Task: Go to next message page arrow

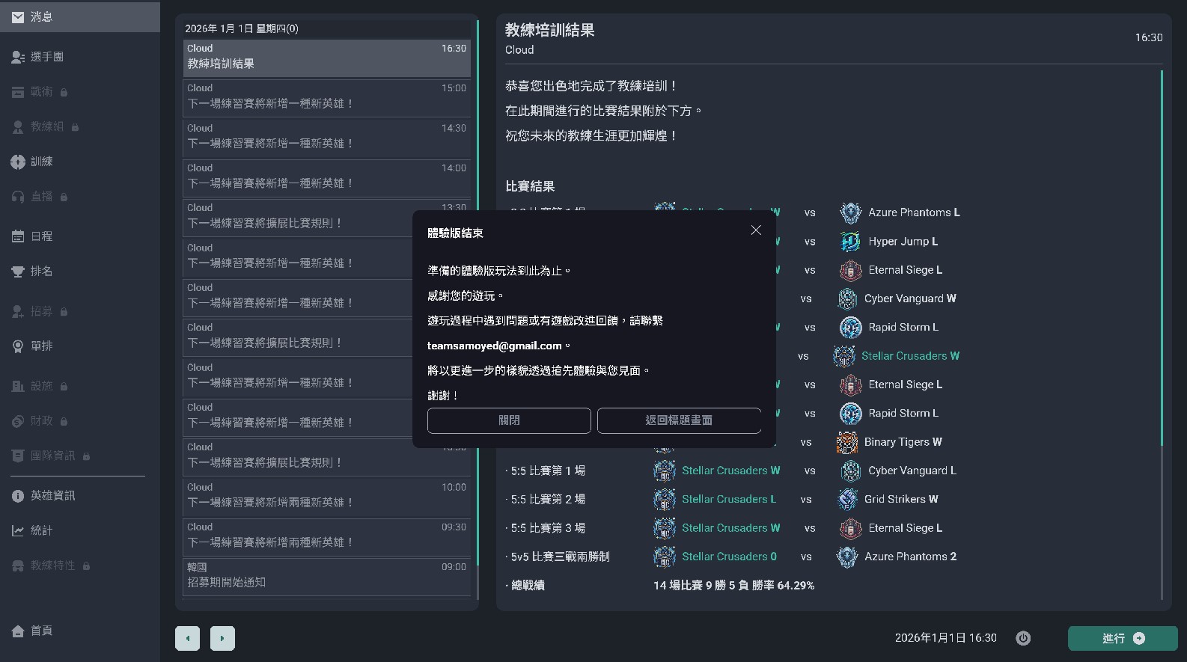Action: pyautogui.click(x=222, y=638)
